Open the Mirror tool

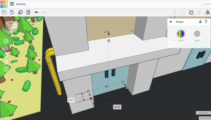pyautogui.click(x=207, y=12)
